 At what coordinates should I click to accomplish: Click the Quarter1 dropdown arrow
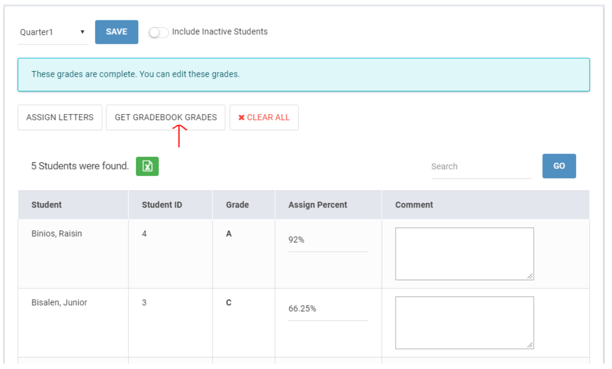(x=82, y=32)
